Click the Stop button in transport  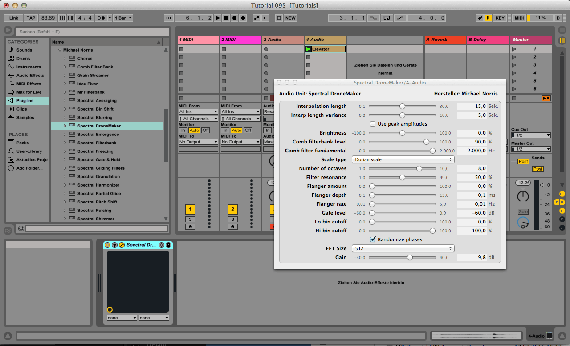tap(226, 18)
